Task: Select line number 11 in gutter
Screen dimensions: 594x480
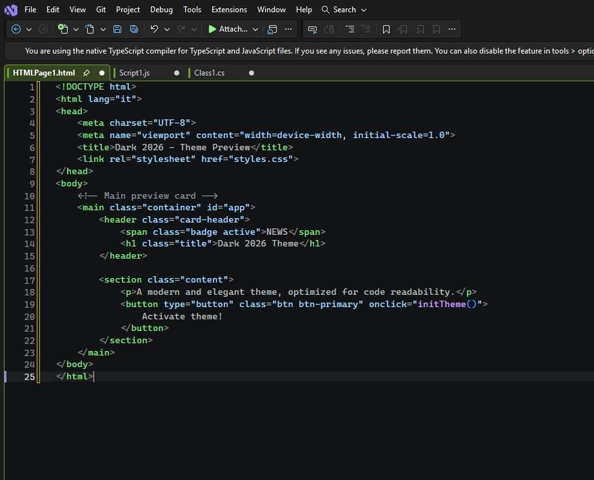Action: pyautogui.click(x=30, y=208)
